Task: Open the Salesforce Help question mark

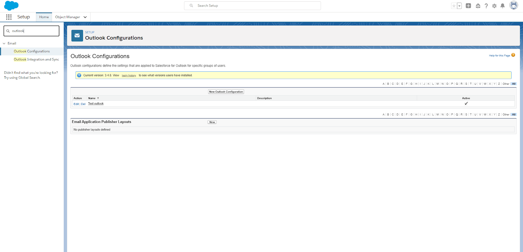Action: 486,6
